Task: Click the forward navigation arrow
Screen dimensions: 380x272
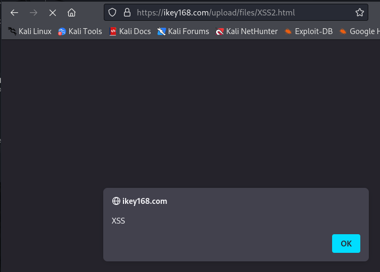Action: pyautogui.click(x=34, y=13)
